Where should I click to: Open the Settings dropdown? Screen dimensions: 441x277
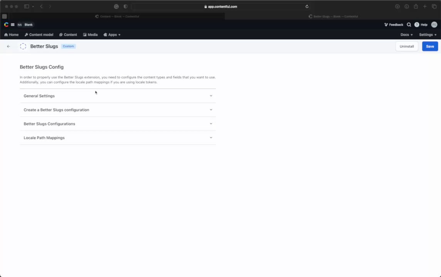click(428, 35)
